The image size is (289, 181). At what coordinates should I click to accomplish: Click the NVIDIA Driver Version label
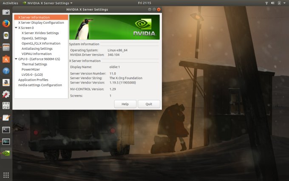click(x=87, y=55)
